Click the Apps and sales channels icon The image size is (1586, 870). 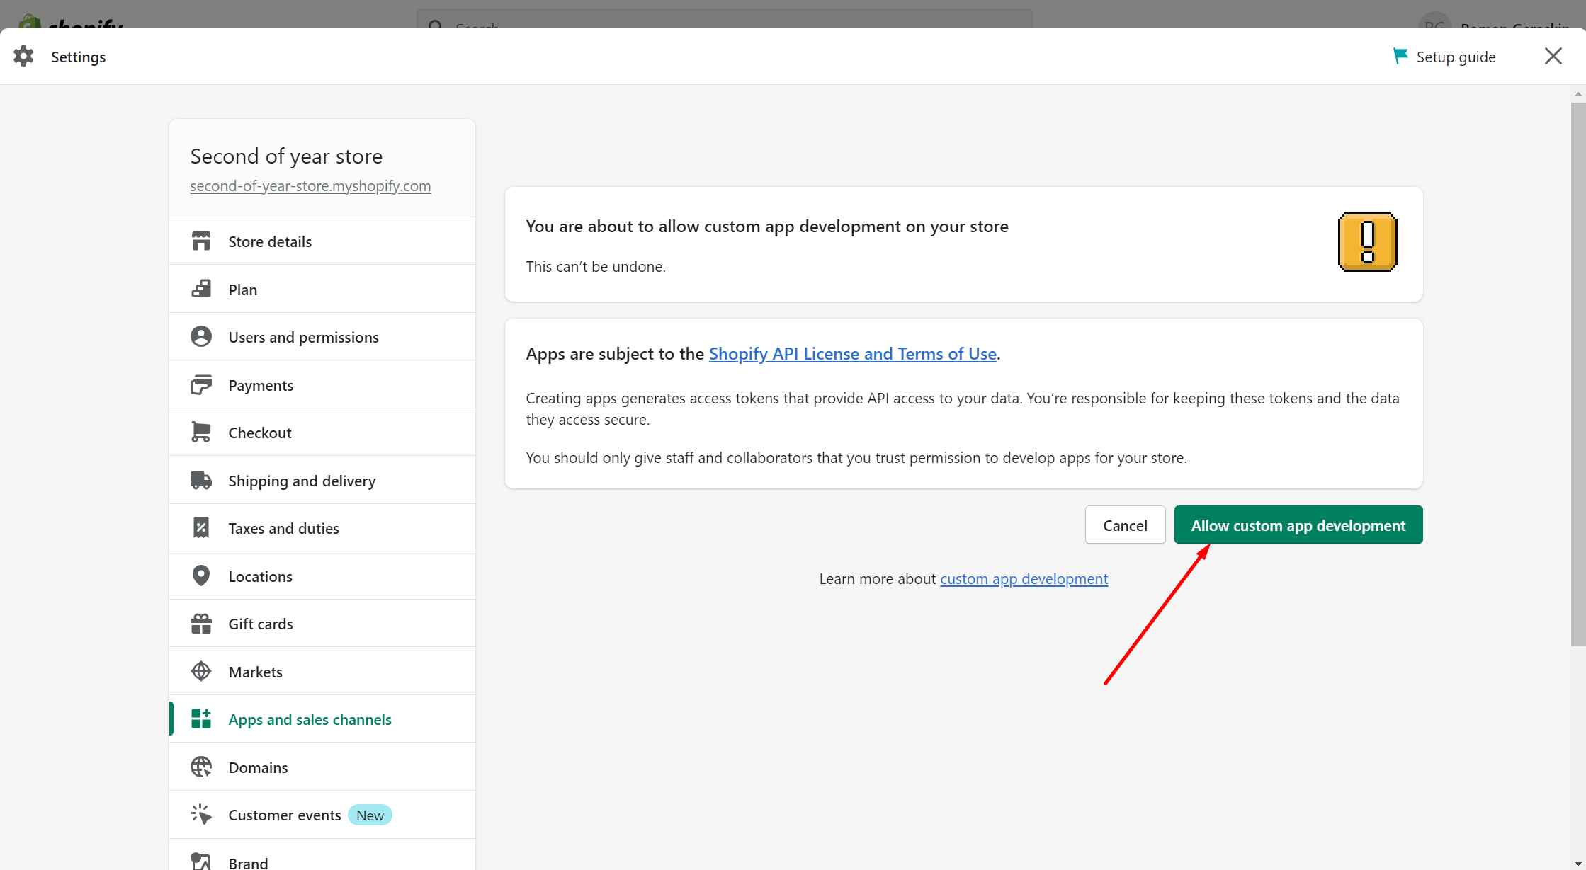pyautogui.click(x=200, y=719)
